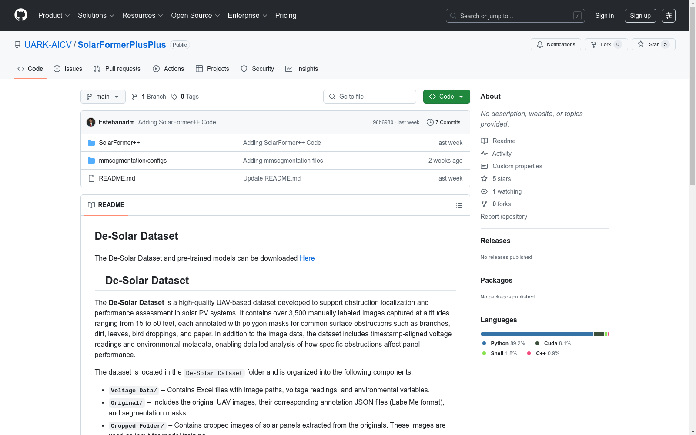Image resolution: width=696 pixels, height=435 pixels.
Task: Click the Search or jump to field
Action: (x=515, y=16)
